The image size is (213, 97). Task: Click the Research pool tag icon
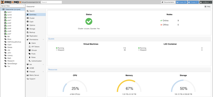5,61
